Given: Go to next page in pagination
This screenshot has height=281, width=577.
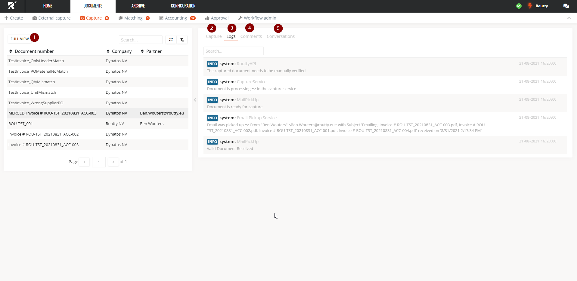Looking at the screenshot, I should click(113, 162).
